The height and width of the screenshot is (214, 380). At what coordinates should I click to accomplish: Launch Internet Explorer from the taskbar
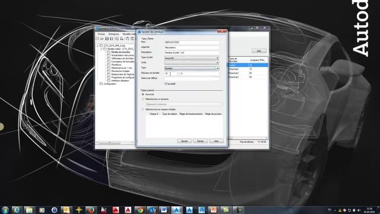17,210
